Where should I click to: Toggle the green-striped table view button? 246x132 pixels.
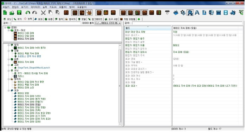[x=138, y=13]
